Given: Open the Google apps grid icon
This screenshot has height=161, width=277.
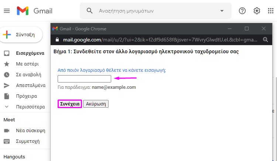Looking at the screenshot, I should [x=271, y=11].
